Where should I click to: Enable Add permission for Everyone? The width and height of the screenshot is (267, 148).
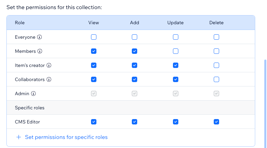click(135, 37)
